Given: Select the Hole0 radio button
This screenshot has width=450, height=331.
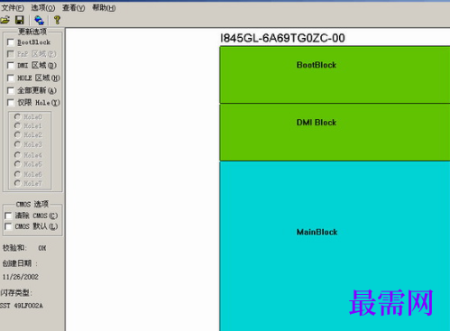Looking at the screenshot, I should tap(17, 116).
